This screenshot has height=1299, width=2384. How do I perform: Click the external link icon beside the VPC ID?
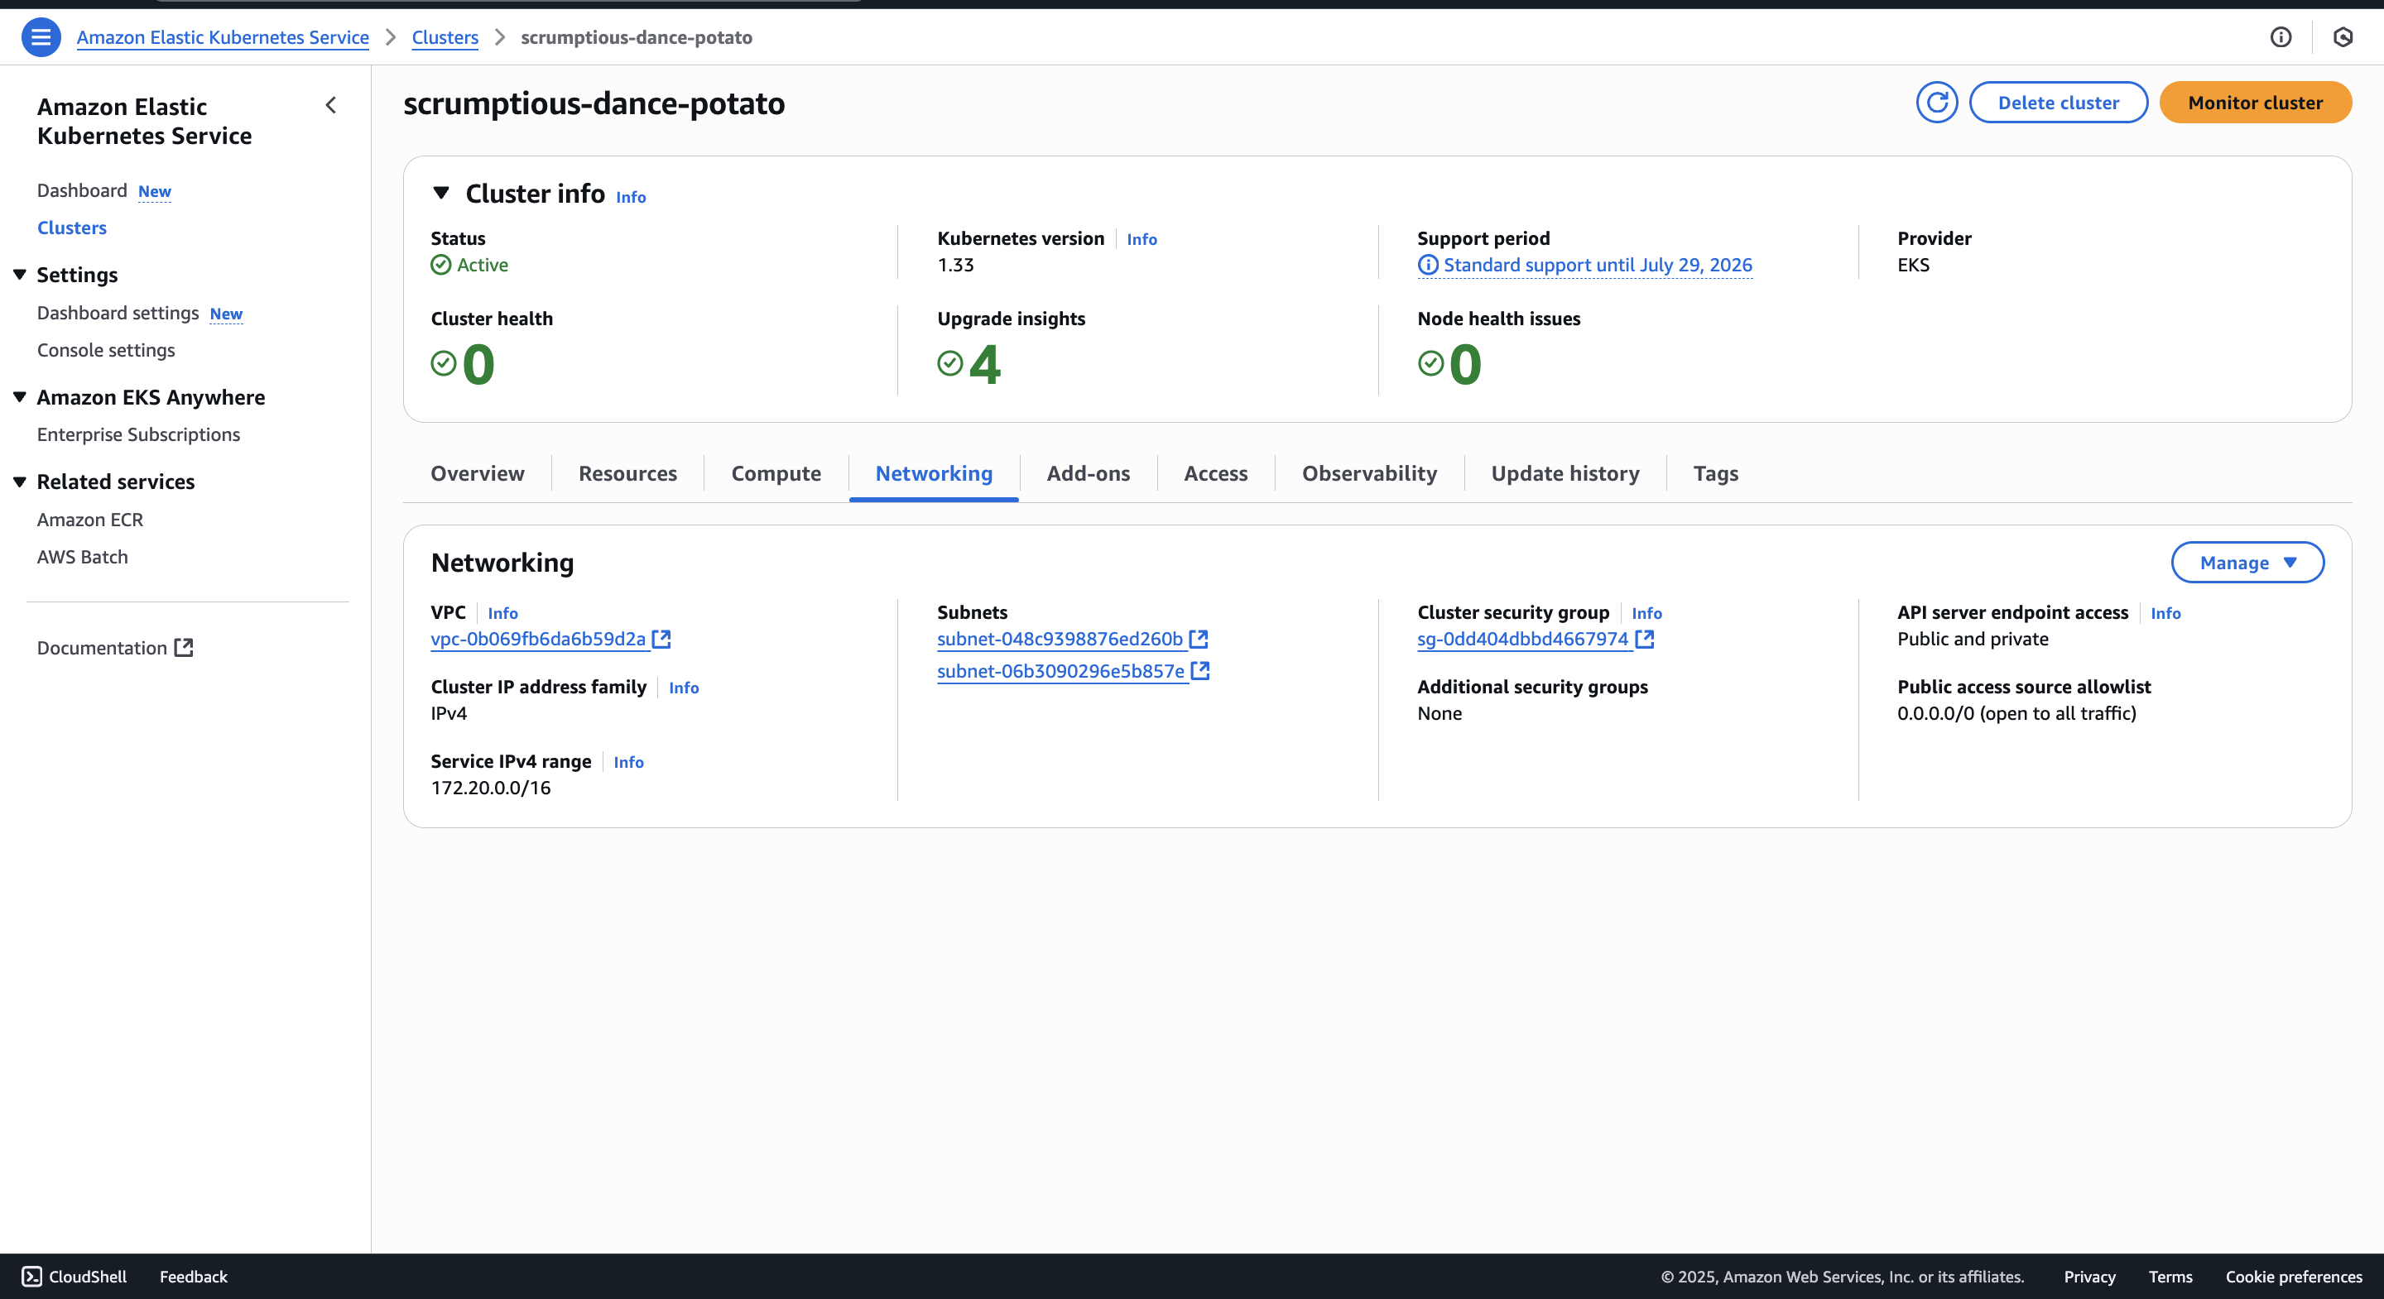661,639
